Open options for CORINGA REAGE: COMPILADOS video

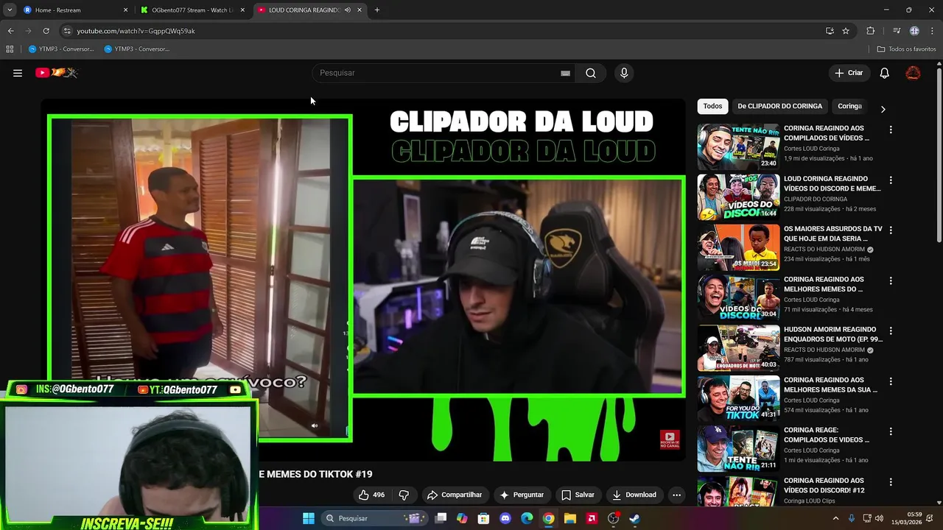point(891,431)
